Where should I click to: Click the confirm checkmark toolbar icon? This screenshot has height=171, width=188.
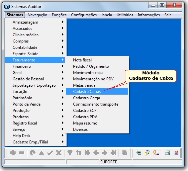click(x=50, y=153)
